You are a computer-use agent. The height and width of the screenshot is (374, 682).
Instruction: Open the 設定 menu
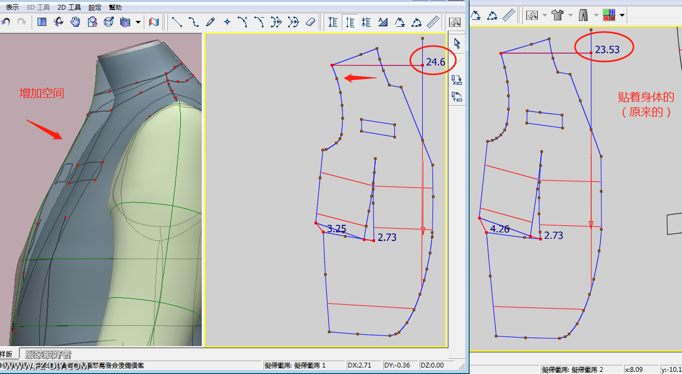pyautogui.click(x=95, y=8)
